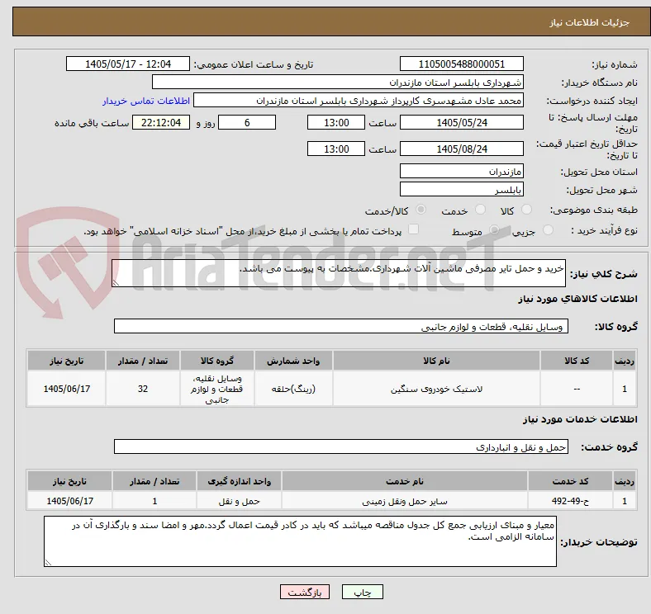Screen dimensions: 651x614
Task: Click the delivery province field مازندران
Action: click(x=461, y=172)
